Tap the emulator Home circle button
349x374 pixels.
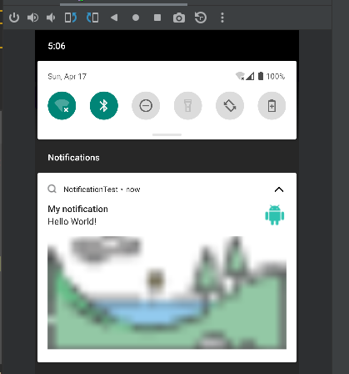point(136,18)
